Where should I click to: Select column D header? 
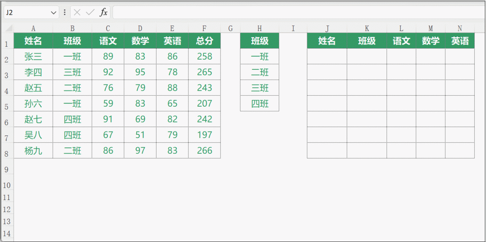point(140,28)
